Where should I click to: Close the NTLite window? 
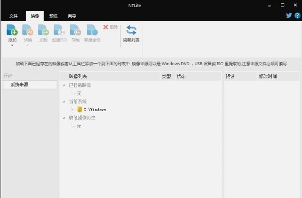[x=295, y=5]
